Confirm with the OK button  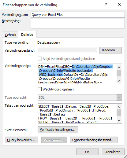[88, 152]
